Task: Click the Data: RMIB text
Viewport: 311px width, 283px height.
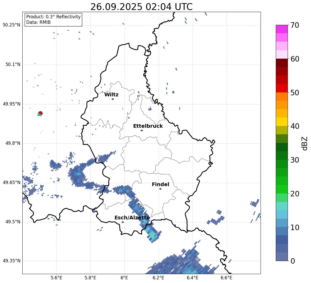Action: click(38, 22)
